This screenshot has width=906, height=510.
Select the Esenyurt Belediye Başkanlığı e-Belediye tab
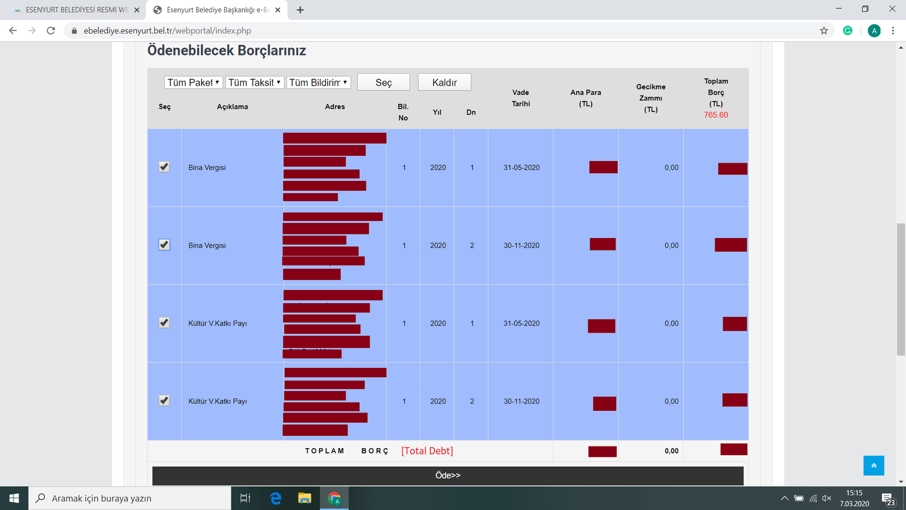[x=215, y=10]
